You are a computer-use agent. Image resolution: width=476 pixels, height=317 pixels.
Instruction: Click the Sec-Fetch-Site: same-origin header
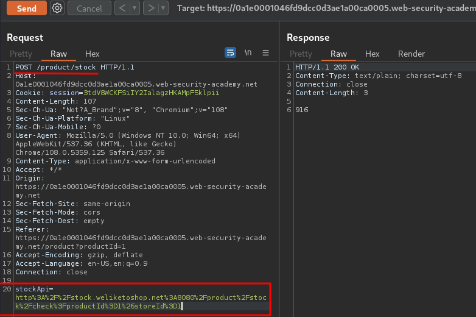coord(73,204)
